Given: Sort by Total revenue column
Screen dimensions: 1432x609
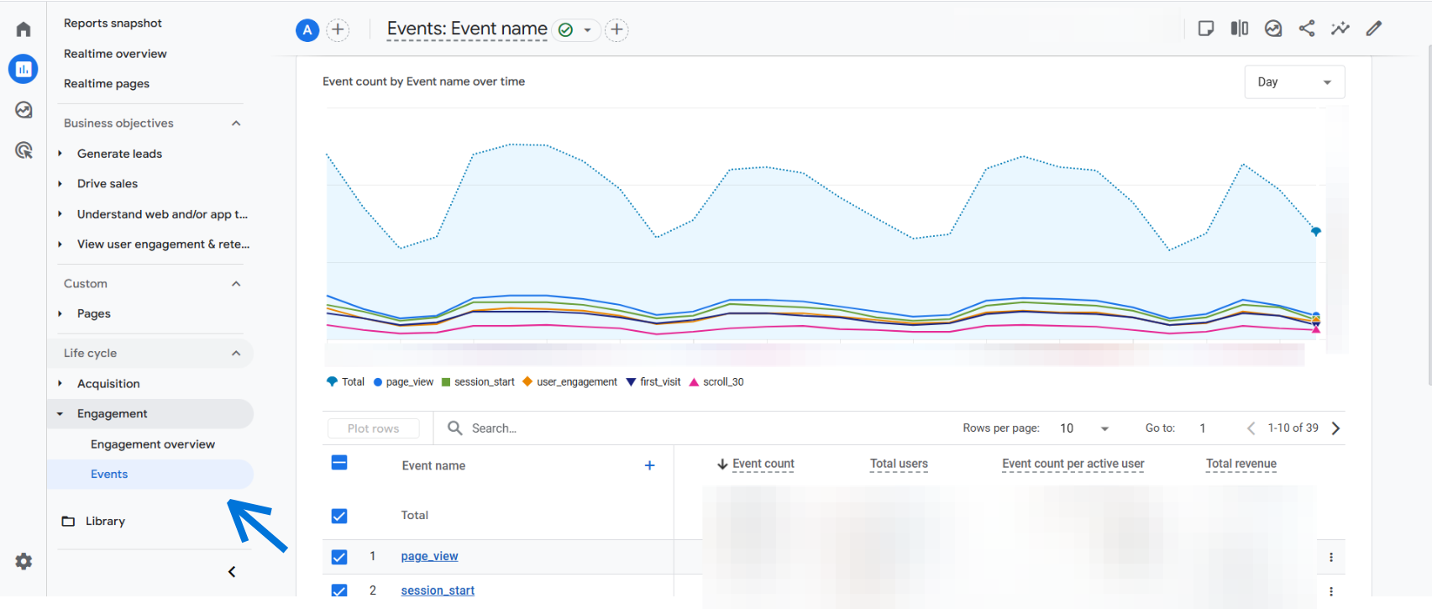Looking at the screenshot, I should pyautogui.click(x=1241, y=464).
